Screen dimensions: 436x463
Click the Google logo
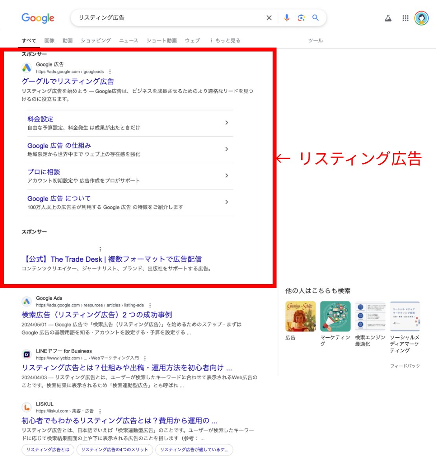[38, 18]
